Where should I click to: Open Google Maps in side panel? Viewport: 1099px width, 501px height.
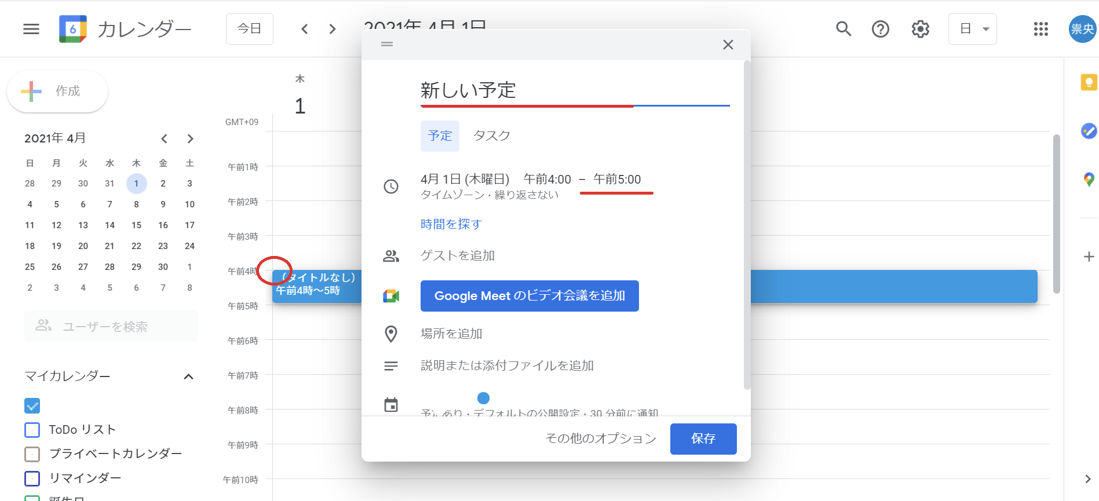click(x=1089, y=180)
